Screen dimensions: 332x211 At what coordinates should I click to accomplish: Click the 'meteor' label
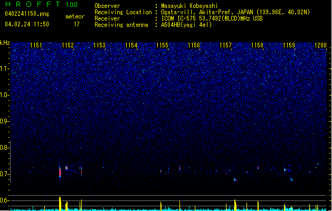(x=75, y=16)
